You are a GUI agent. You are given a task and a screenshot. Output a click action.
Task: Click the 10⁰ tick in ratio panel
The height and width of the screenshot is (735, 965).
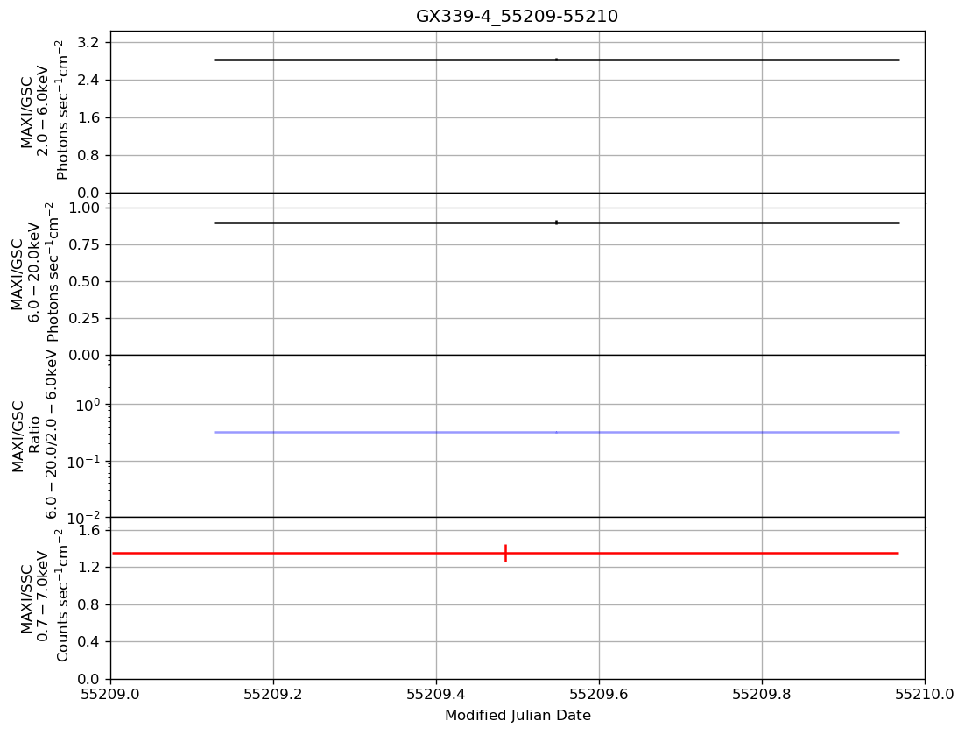(88, 404)
